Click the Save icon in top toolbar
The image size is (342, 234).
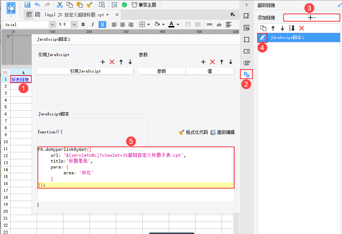28,5
